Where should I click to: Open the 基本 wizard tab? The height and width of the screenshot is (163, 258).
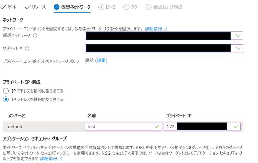(9, 7)
